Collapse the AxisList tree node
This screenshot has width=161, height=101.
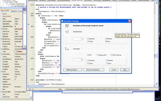point(7,4)
